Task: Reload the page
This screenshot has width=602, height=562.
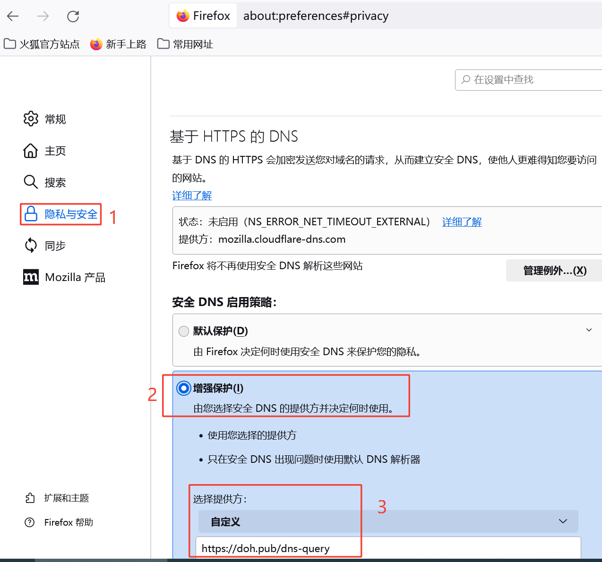Action: pyautogui.click(x=73, y=17)
